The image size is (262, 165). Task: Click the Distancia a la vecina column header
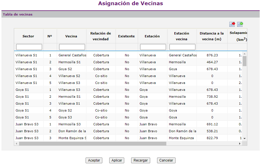pos(212,36)
